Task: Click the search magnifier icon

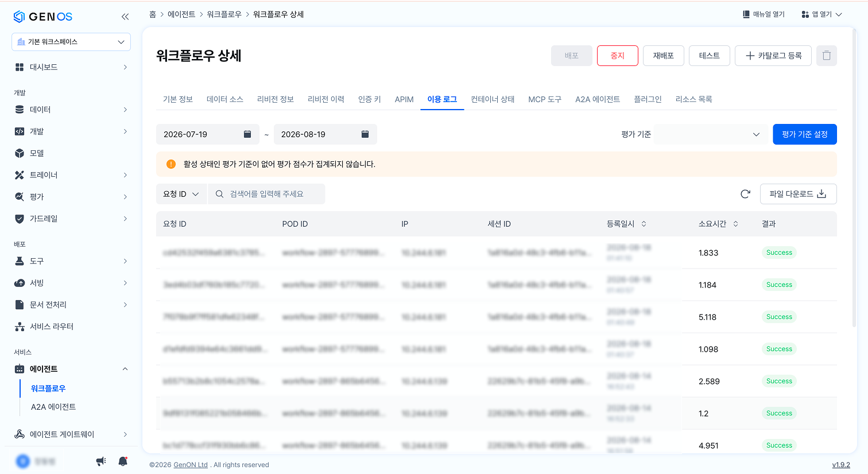Action: (x=219, y=194)
